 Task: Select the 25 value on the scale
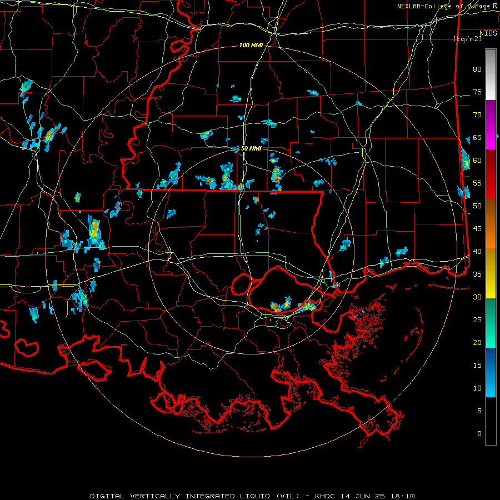pyautogui.click(x=477, y=320)
